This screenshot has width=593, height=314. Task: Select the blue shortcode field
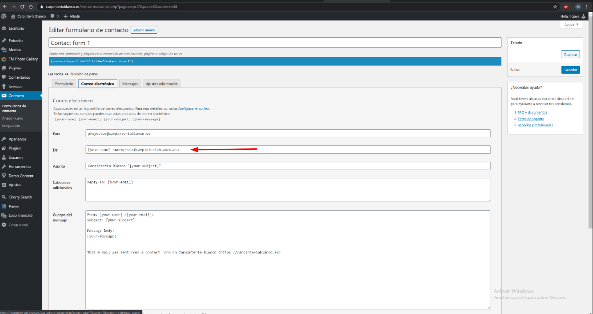coord(275,61)
